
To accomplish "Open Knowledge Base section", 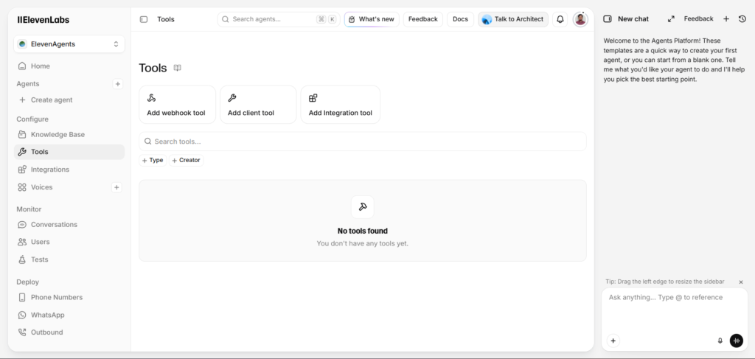I will pyautogui.click(x=69, y=134).
